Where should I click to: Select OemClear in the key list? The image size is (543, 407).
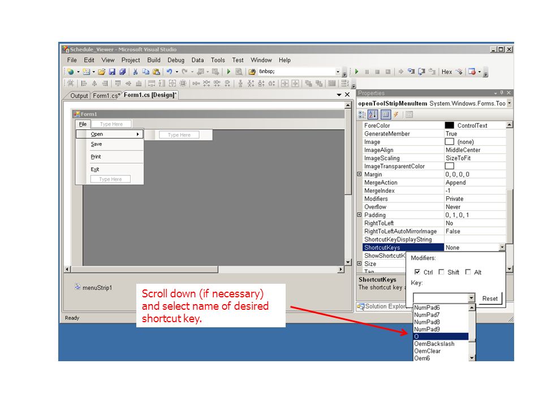[x=441, y=351]
